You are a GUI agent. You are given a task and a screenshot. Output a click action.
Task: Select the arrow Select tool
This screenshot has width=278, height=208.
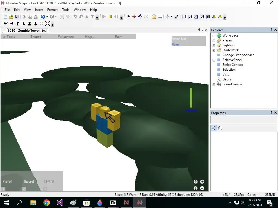pyautogui.click(x=128, y=17)
